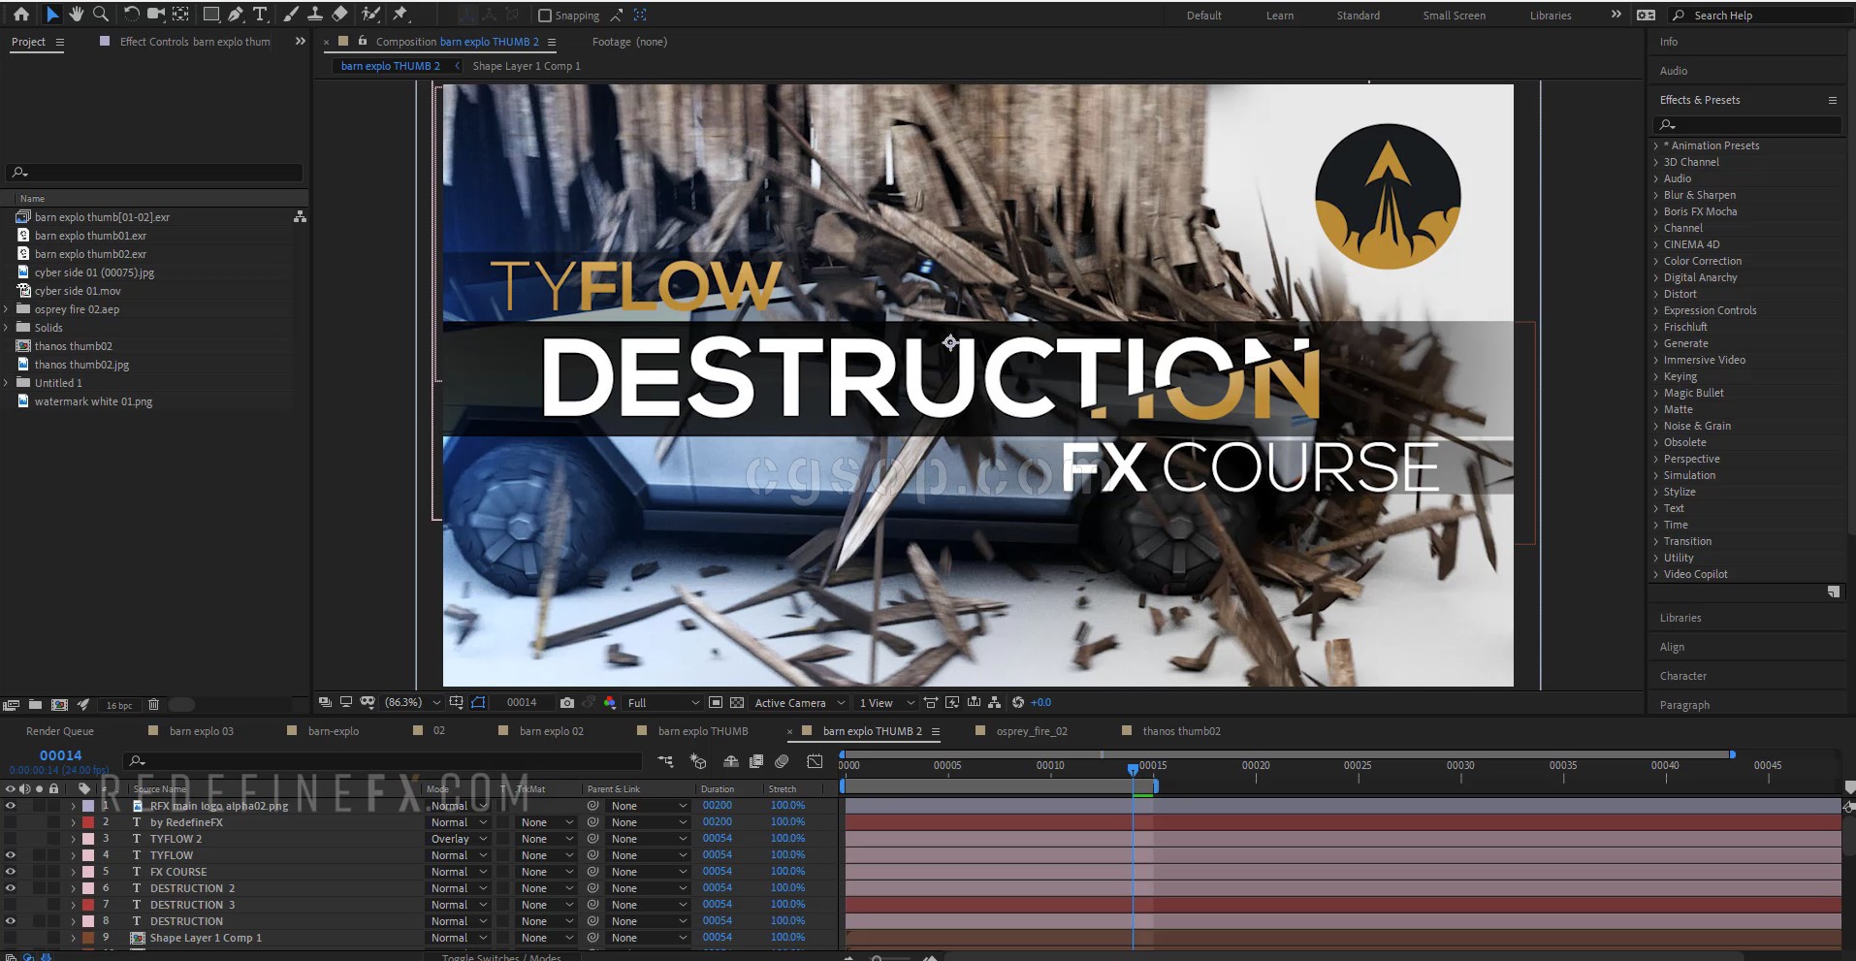Select the Pen tool
The height and width of the screenshot is (961, 1856).
click(235, 15)
